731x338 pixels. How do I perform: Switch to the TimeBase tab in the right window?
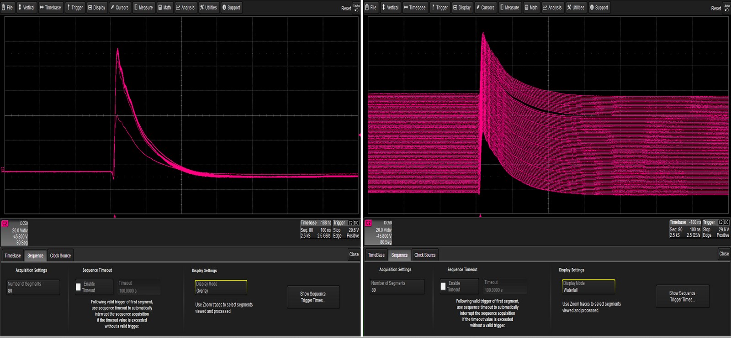(x=376, y=255)
